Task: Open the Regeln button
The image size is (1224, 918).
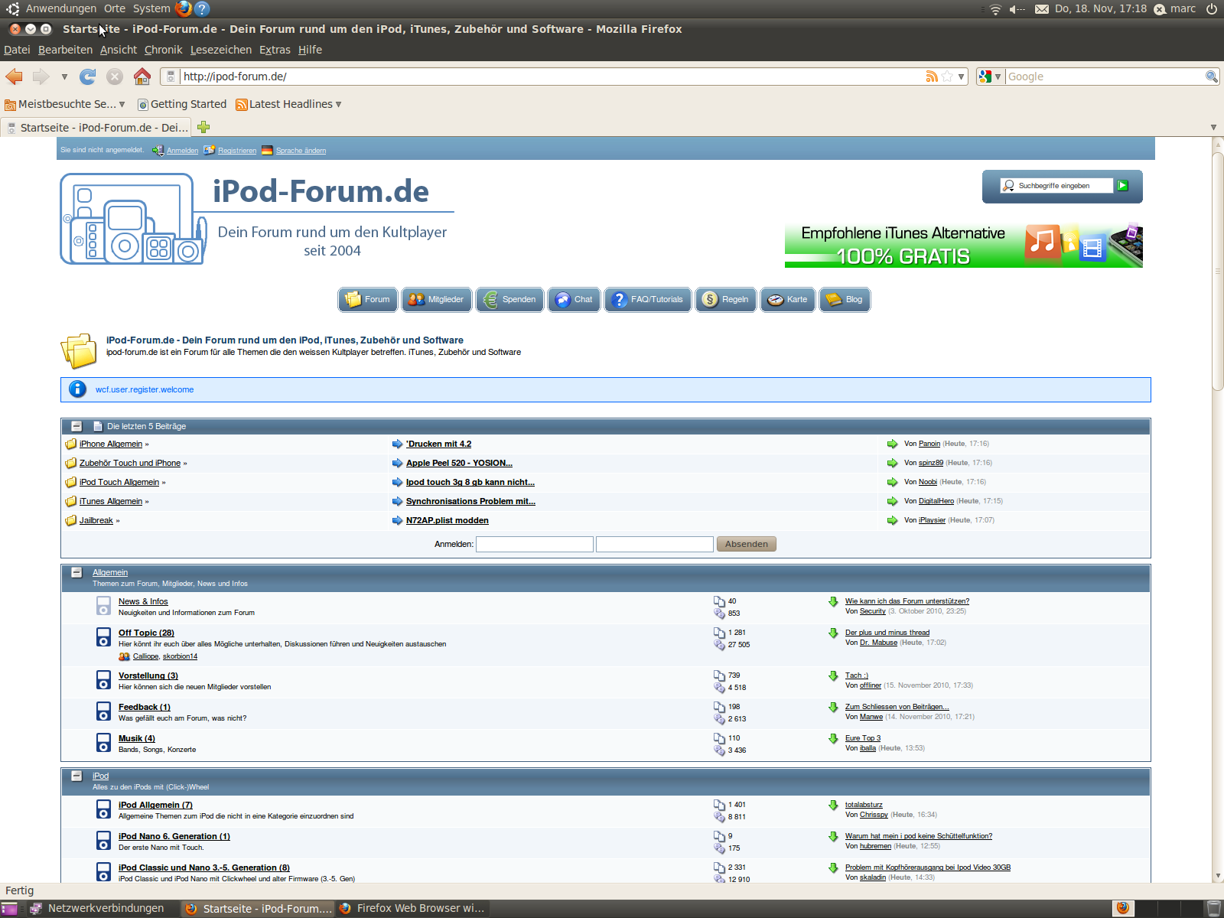Action: click(726, 299)
